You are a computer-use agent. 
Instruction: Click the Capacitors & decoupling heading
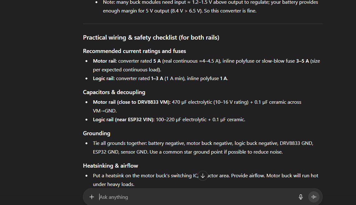coord(114,92)
